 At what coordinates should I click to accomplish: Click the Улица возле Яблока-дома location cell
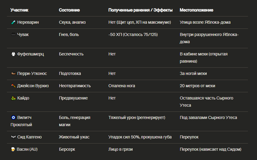[x=205, y=22]
